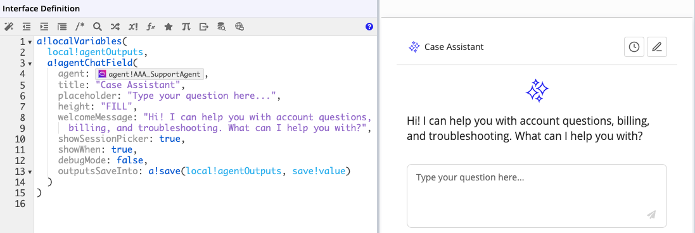695x233 pixels.
Task: Click the pi constant icon
Action: (x=186, y=27)
